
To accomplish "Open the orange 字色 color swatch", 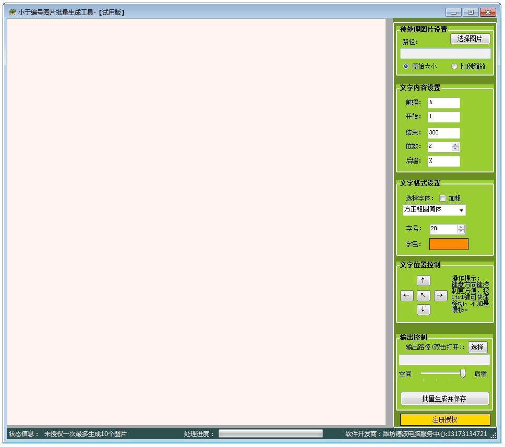I will click(x=449, y=244).
